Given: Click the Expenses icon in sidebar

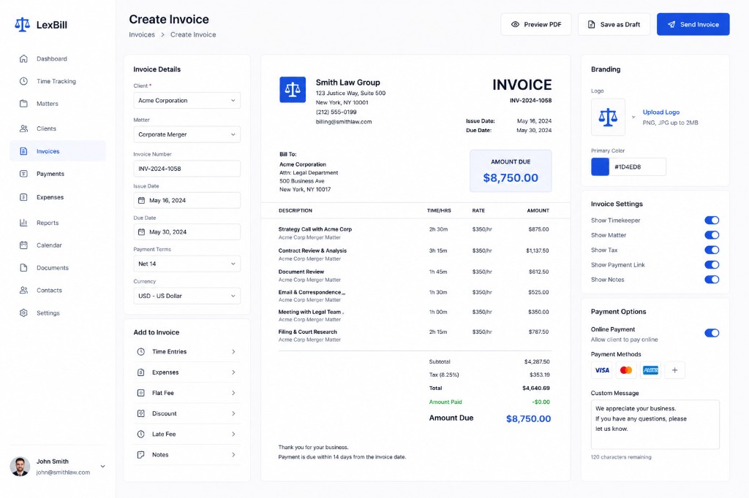Looking at the screenshot, I should pos(23,197).
